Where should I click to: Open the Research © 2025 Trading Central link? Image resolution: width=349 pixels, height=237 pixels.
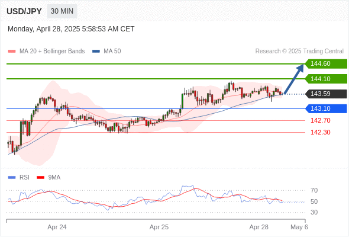[299, 52]
